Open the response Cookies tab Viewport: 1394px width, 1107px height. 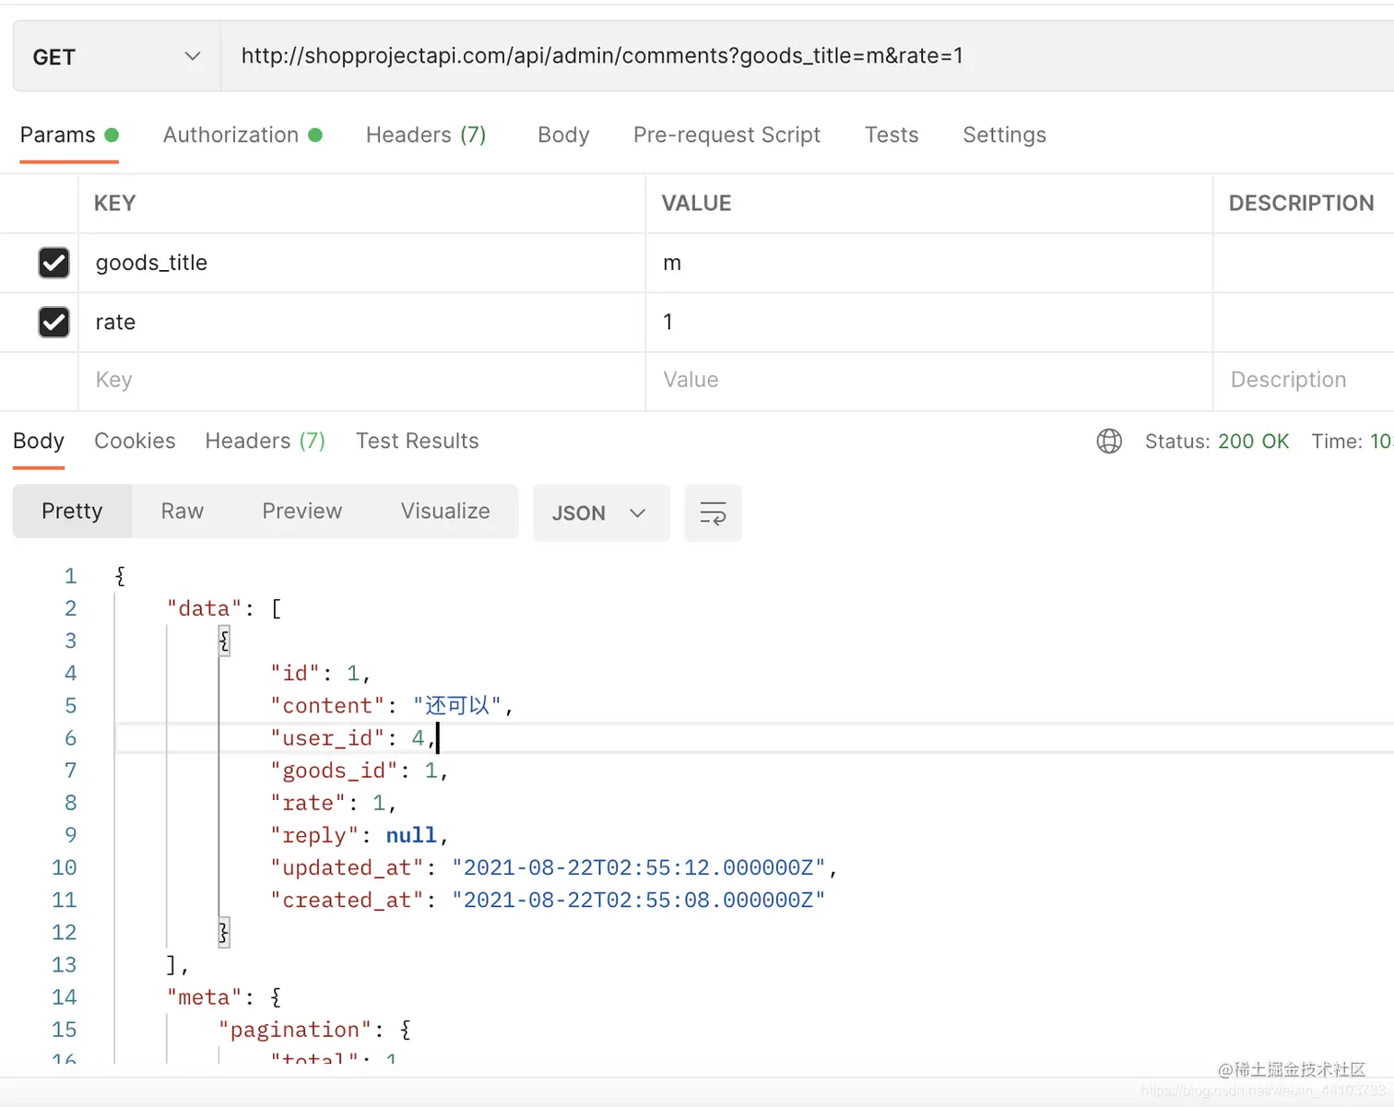click(x=135, y=441)
